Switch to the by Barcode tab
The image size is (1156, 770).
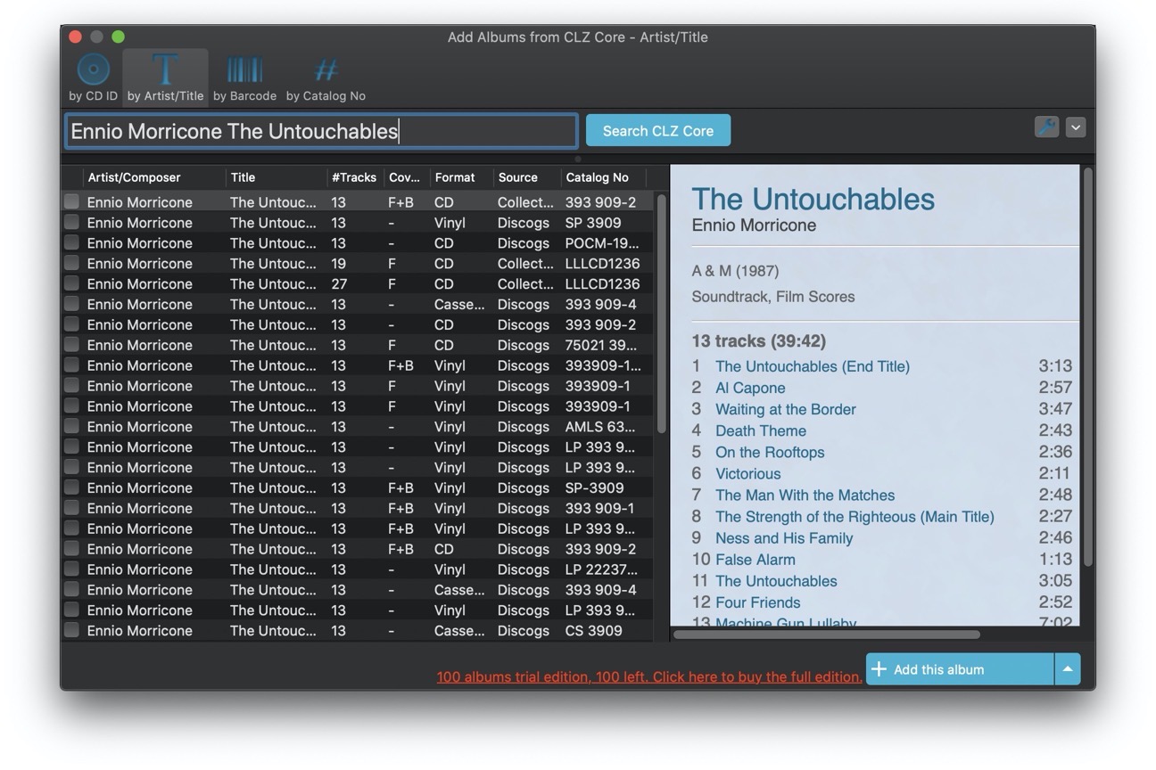tap(244, 77)
